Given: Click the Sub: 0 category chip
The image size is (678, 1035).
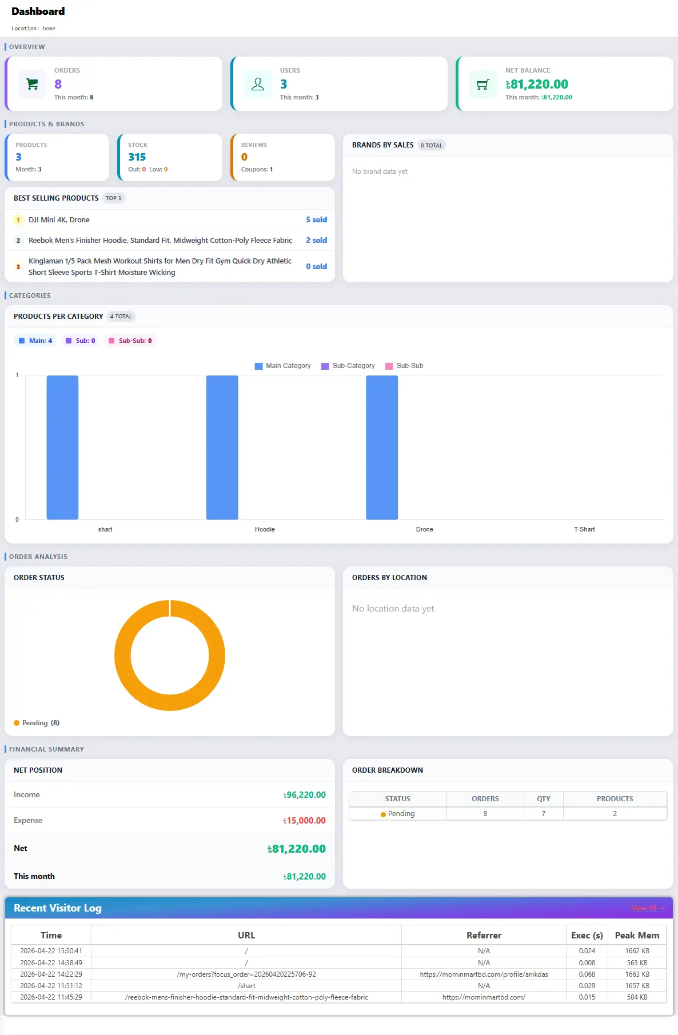Looking at the screenshot, I should pyautogui.click(x=80, y=341).
